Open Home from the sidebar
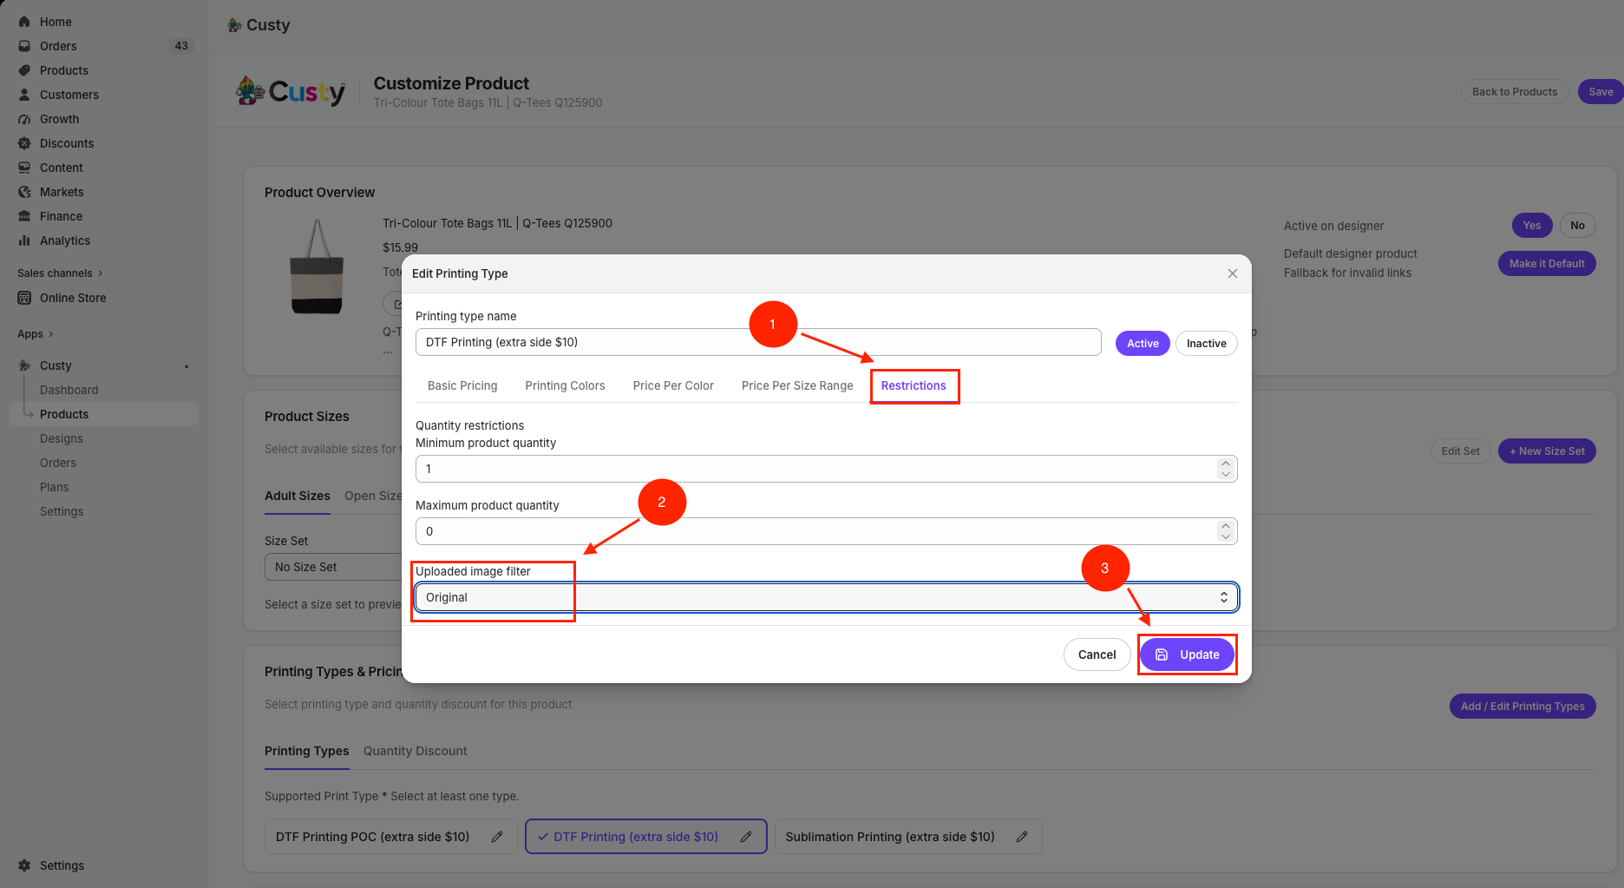 [56, 22]
